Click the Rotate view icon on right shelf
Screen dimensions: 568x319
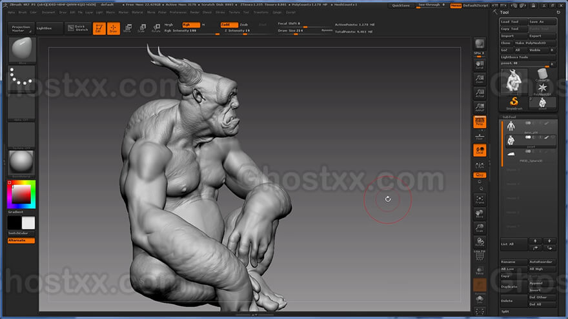[480, 242]
